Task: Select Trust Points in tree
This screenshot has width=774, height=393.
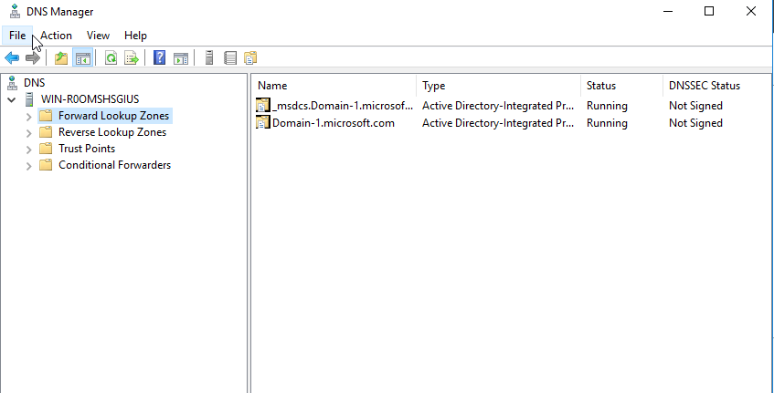Action: point(87,149)
